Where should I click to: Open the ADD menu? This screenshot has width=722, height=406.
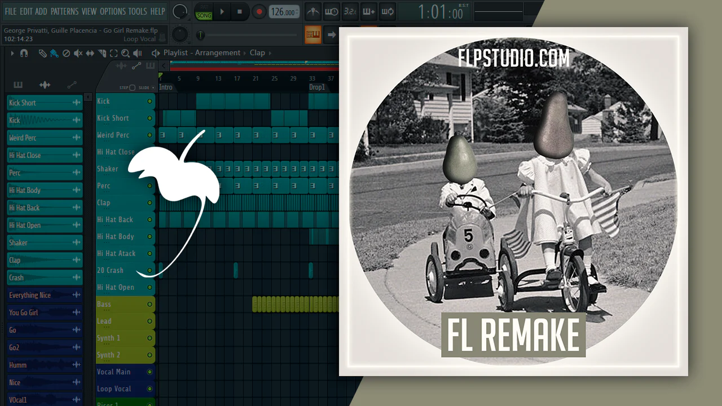click(41, 11)
